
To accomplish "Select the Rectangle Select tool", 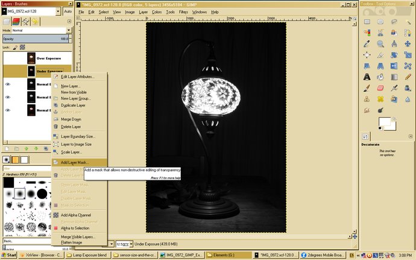I will coord(367,22).
